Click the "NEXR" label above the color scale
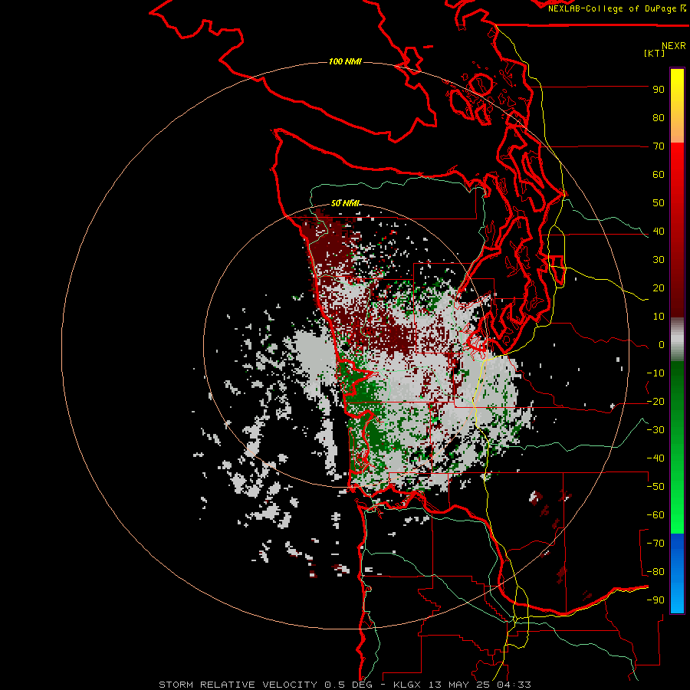This screenshot has width=690, height=690. (x=673, y=46)
